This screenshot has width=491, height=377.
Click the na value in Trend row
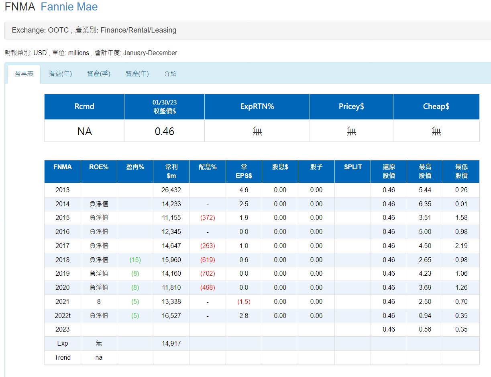point(99,358)
